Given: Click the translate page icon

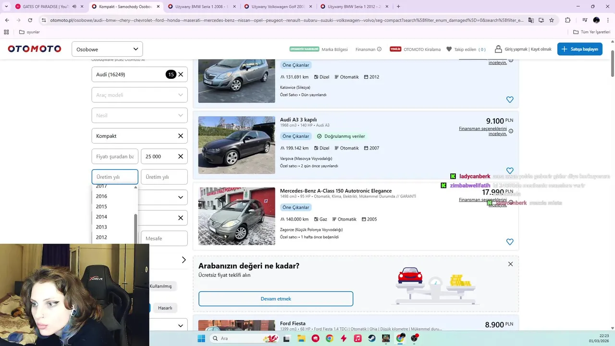Looking at the screenshot, I should [531, 20].
